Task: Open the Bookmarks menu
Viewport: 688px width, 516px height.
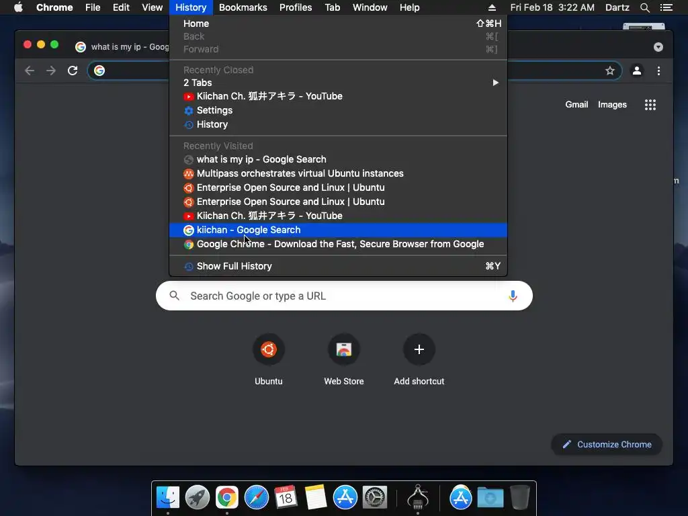Action: click(x=243, y=7)
